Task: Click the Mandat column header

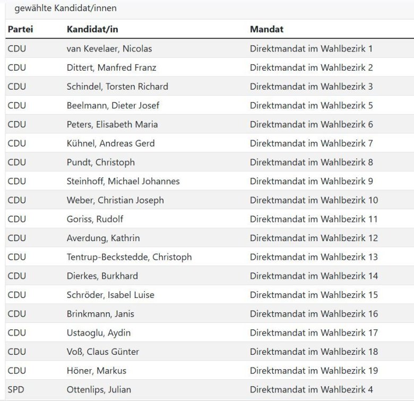Action: [266, 29]
